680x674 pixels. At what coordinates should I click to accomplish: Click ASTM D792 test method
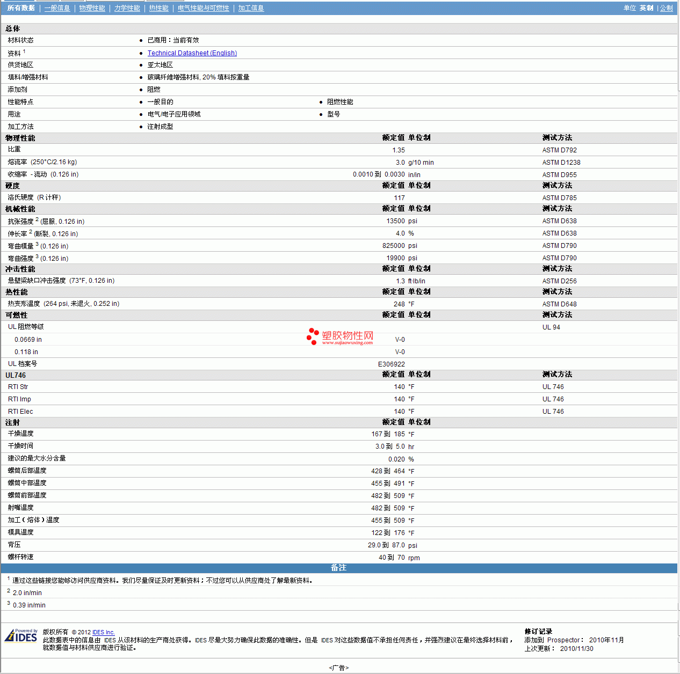[x=560, y=150]
